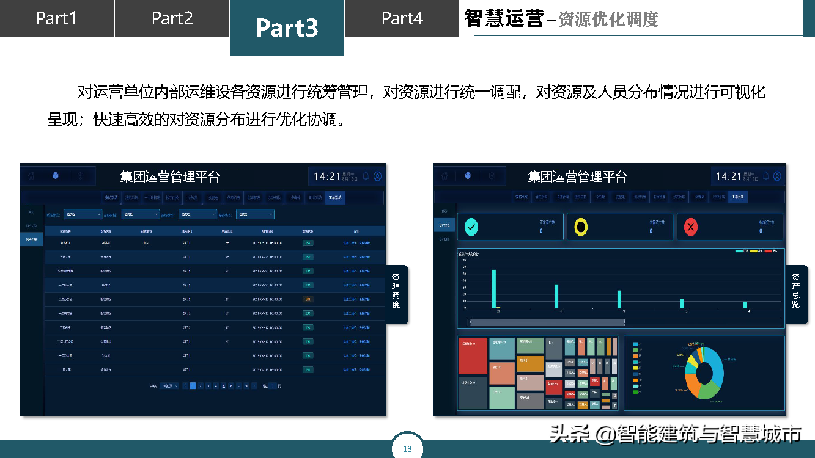Select highlighted nav tab in right screenshot

[738, 197]
